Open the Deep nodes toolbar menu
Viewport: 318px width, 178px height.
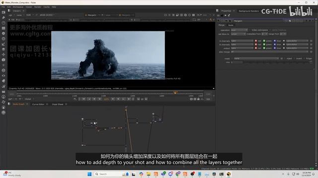click(3, 70)
